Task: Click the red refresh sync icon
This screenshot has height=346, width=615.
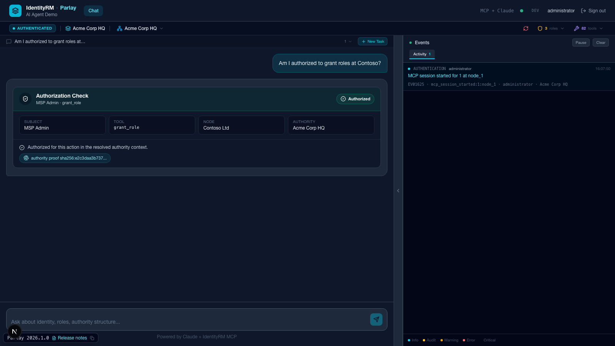Action: point(526,28)
